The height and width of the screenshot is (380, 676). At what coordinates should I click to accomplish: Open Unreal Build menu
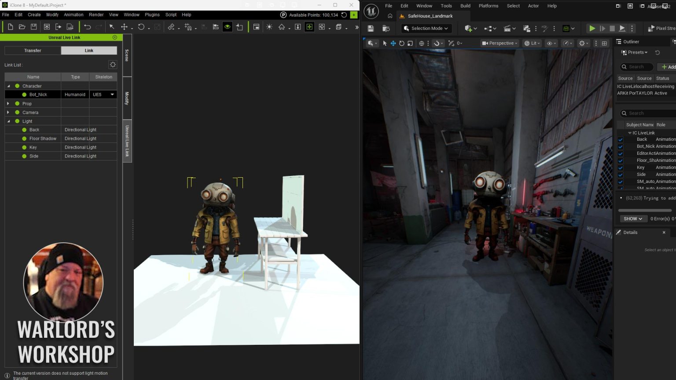(465, 6)
